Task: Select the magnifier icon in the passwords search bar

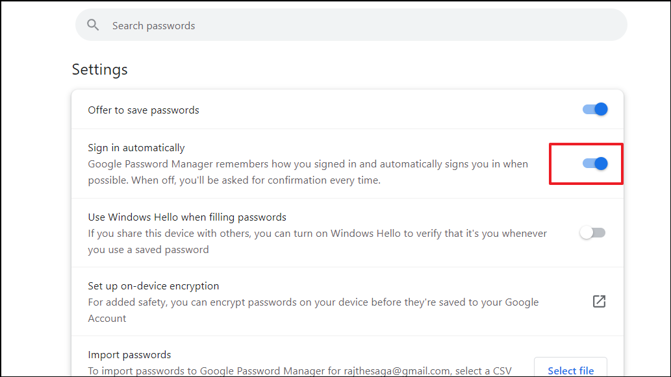Action: (92, 25)
